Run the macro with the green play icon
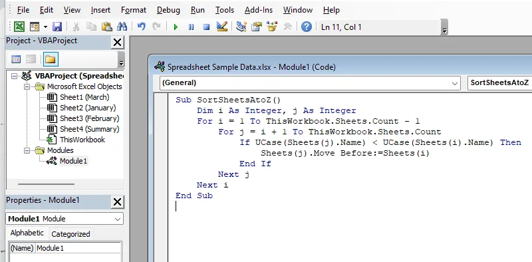This screenshot has width=532, height=262. point(176,27)
